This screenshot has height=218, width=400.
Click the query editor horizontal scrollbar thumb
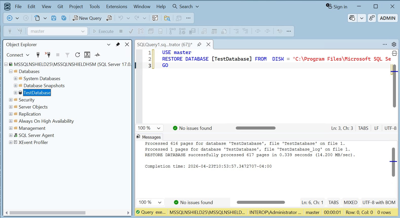click(x=256, y=128)
